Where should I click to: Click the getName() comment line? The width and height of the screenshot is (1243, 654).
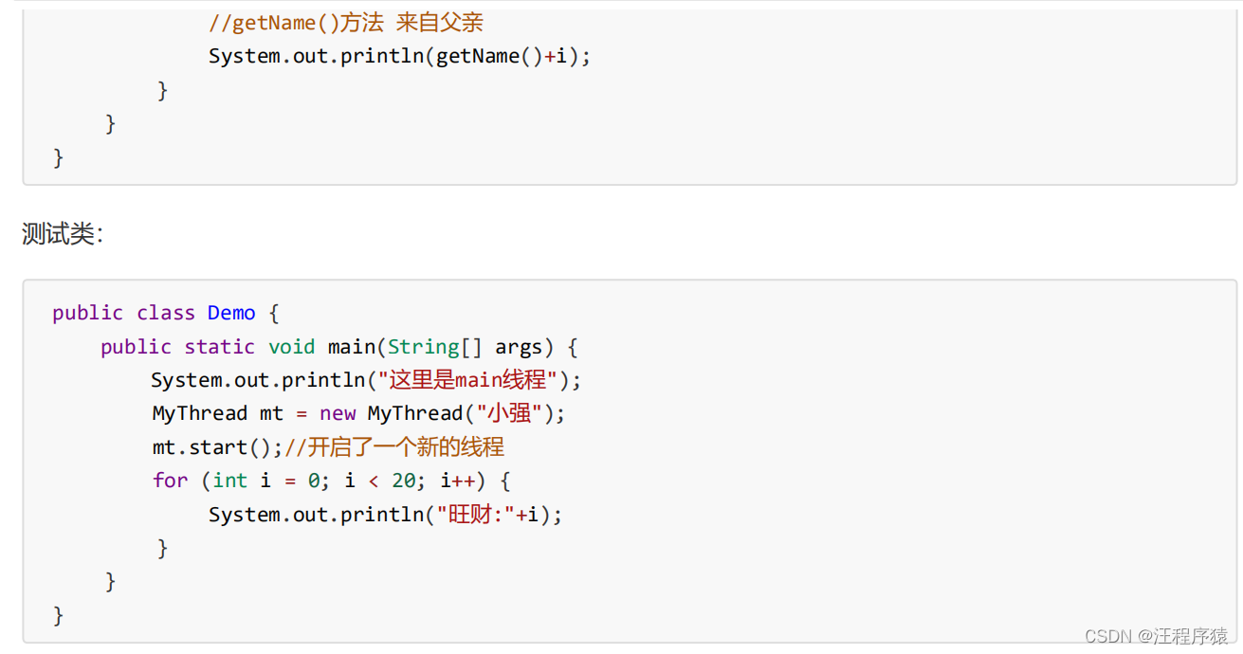click(x=346, y=22)
